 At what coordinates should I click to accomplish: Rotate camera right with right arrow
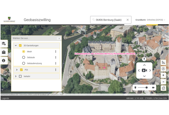(150, 70)
